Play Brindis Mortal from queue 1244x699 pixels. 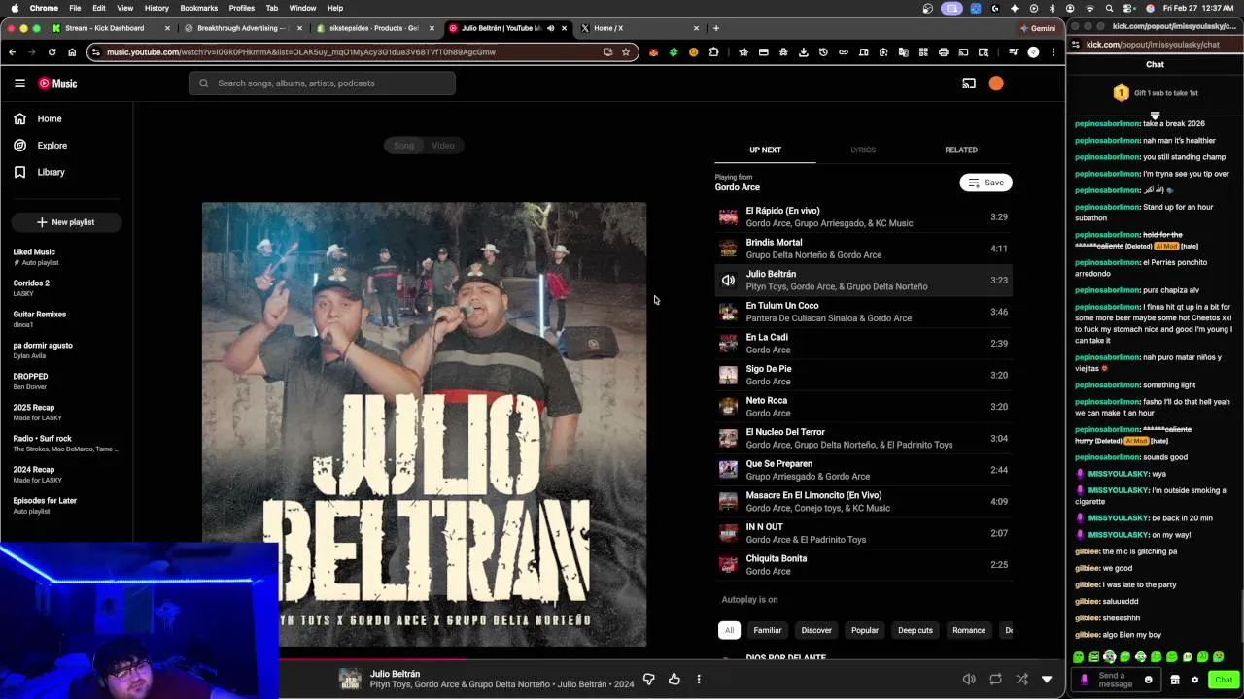(x=863, y=249)
